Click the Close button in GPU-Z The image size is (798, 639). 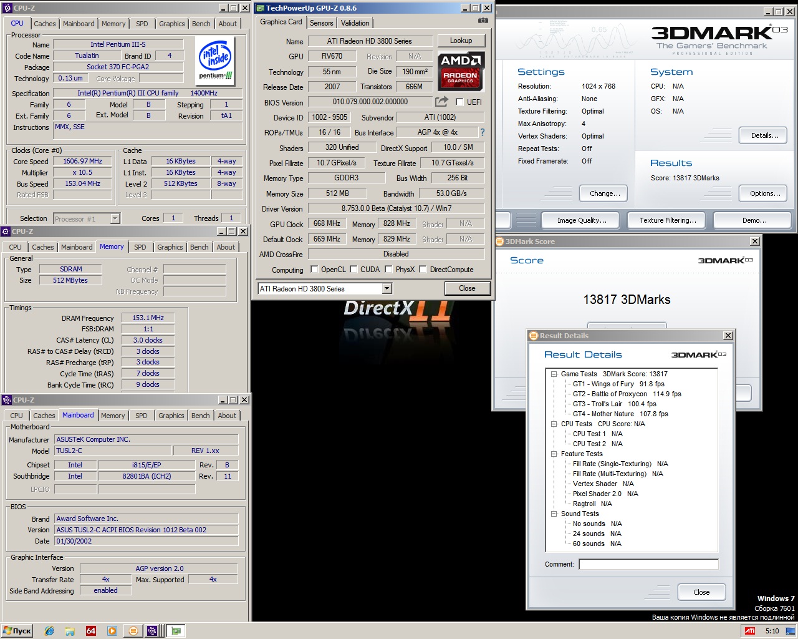point(467,288)
